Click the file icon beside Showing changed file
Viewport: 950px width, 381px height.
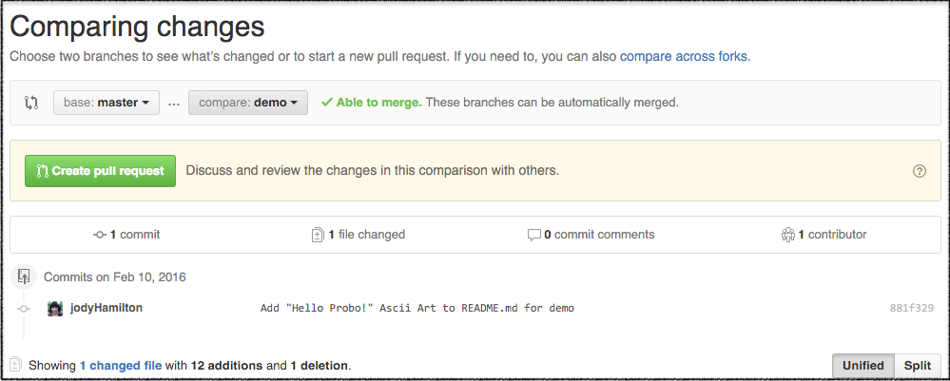(16, 365)
